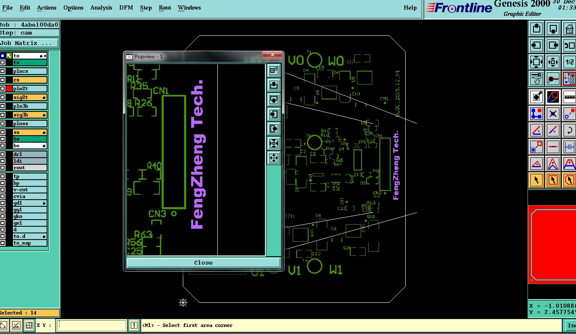Pan left using the main toolbar arrow
Image resolution: width=576 pixels, height=334 pixels.
click(536, 45)
